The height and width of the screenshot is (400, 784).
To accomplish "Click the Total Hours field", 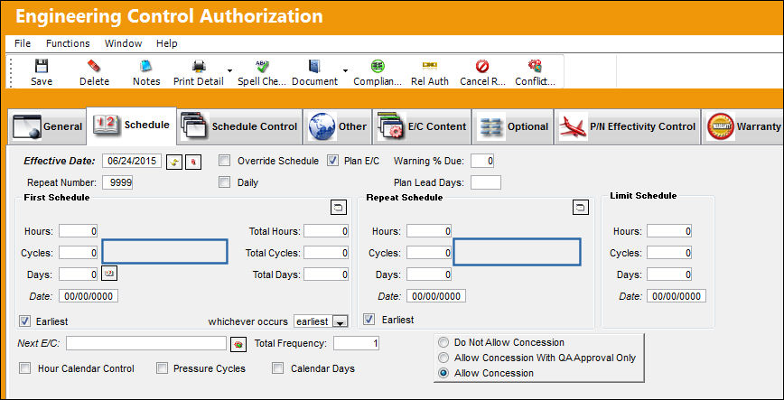I will (326, 231).
